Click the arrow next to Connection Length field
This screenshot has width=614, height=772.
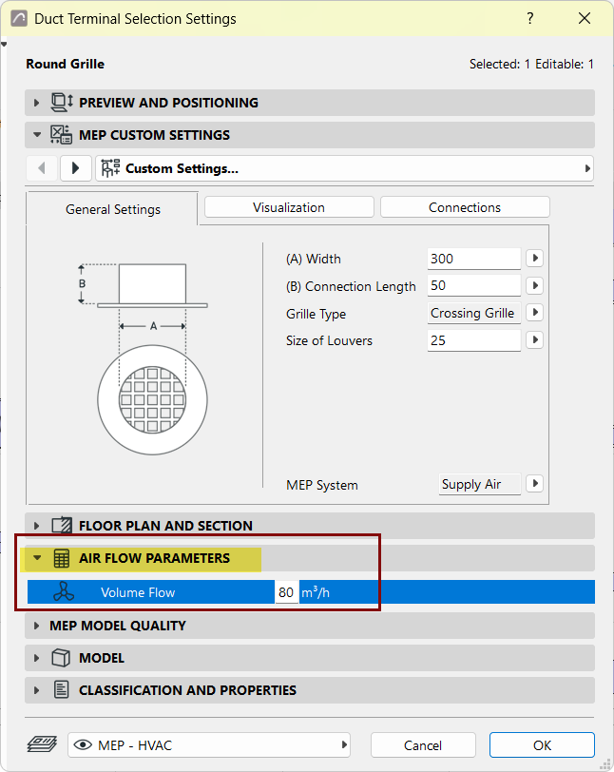tap(534, 285)
